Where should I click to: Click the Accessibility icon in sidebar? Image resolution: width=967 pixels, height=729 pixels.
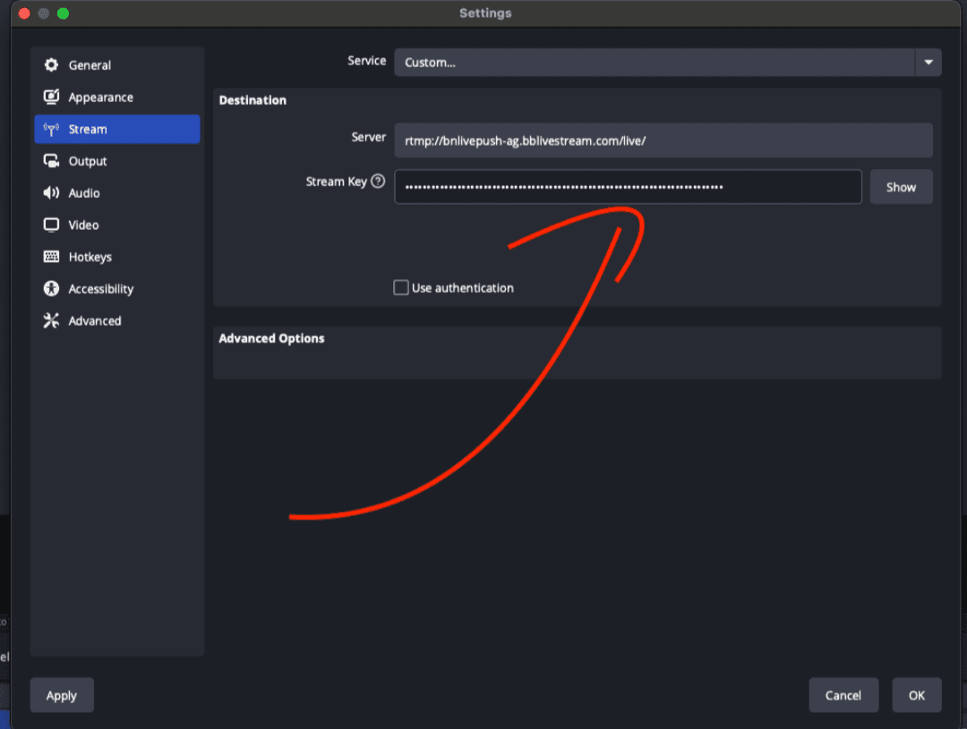51,289
